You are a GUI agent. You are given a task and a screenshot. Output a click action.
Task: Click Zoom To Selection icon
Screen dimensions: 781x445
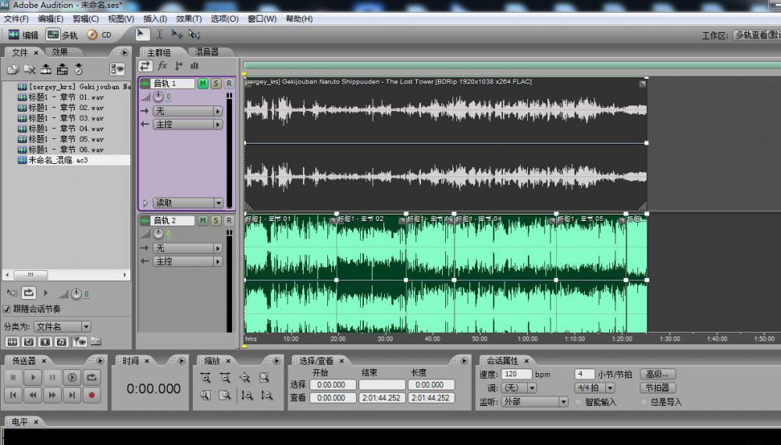[263, 378]
